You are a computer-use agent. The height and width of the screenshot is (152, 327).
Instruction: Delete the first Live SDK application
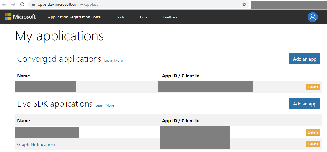pyautogui.click(x=313, y=132)
